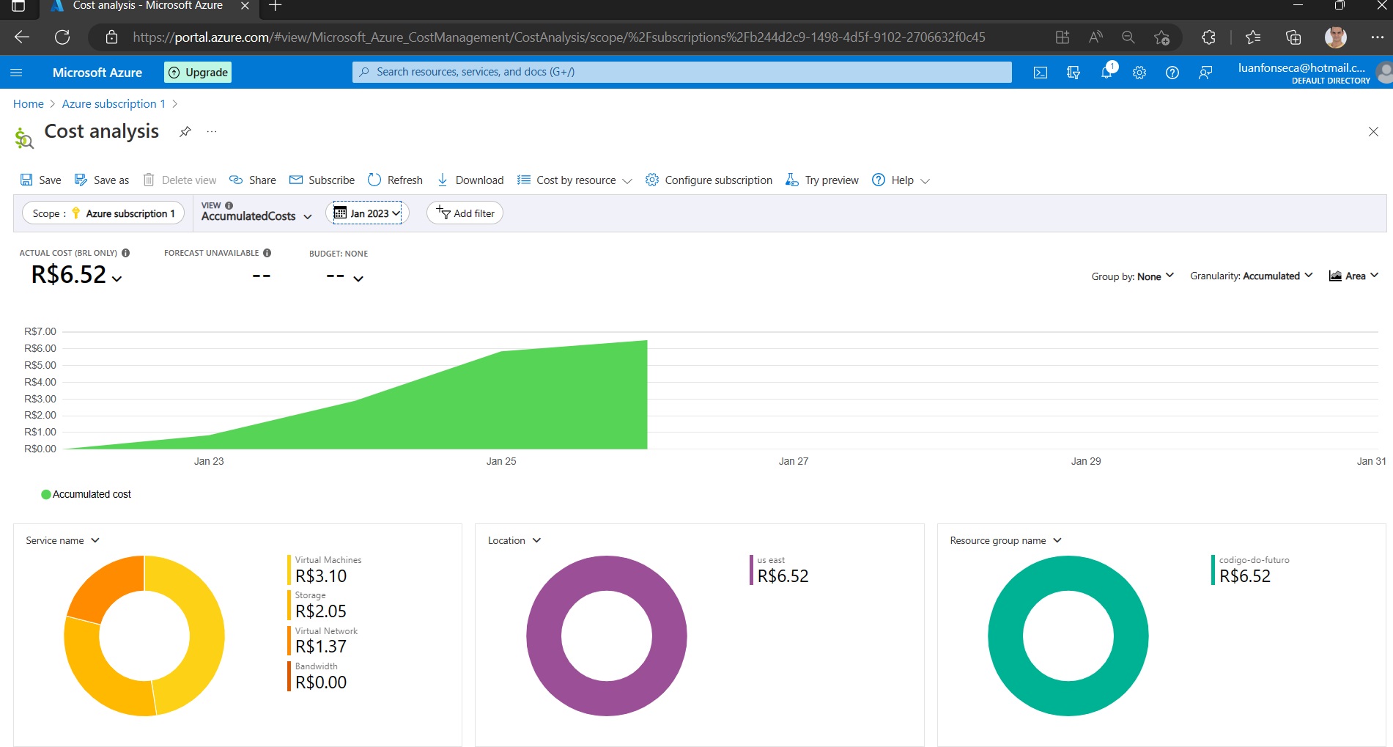This screenshot has height=747, width=1393.
Task: Refresh the cost analysis data
Action: click(x=395, y=180)
